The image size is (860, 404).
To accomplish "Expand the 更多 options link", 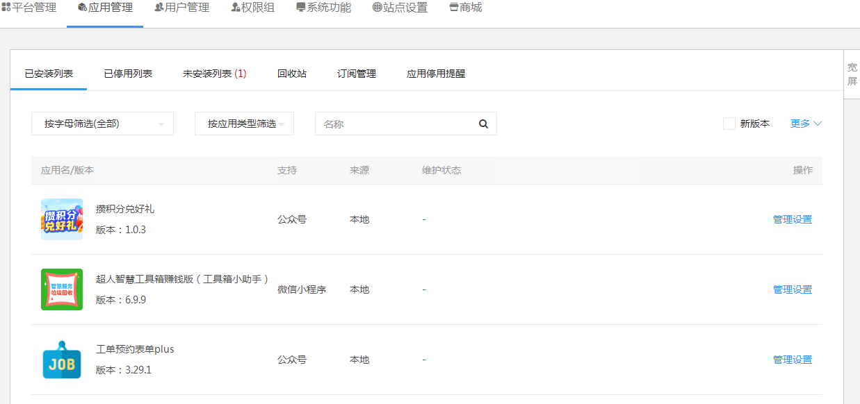I will point(806,124).
